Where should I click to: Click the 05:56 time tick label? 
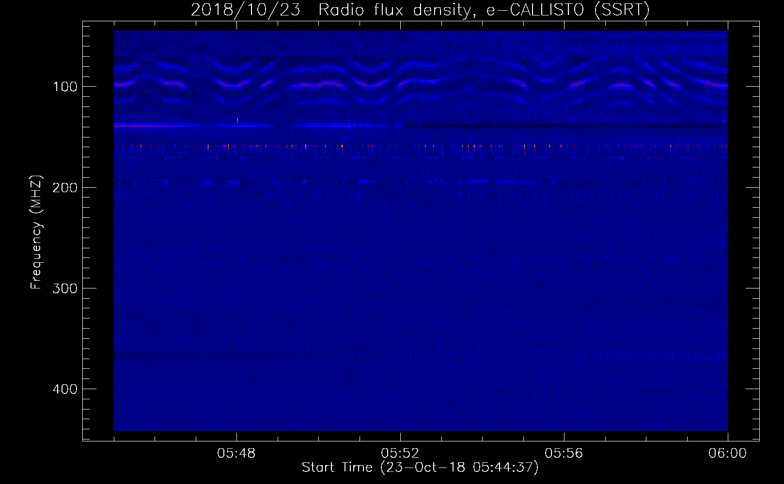point(564,454)
